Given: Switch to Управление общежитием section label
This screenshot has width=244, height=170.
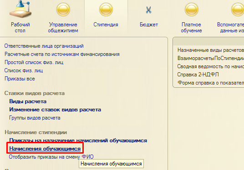Looking at the screenshot, I should point(63,28).
